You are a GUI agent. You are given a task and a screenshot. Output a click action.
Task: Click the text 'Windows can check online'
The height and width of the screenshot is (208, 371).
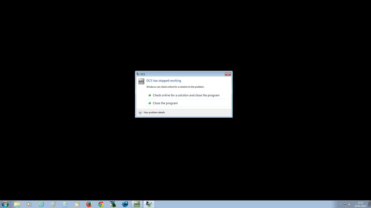click(x=175, y=87)
